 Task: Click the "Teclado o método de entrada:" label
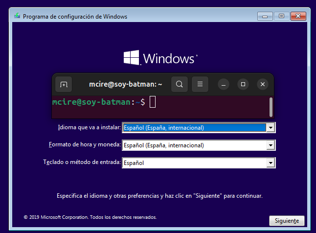click(82, 162)
